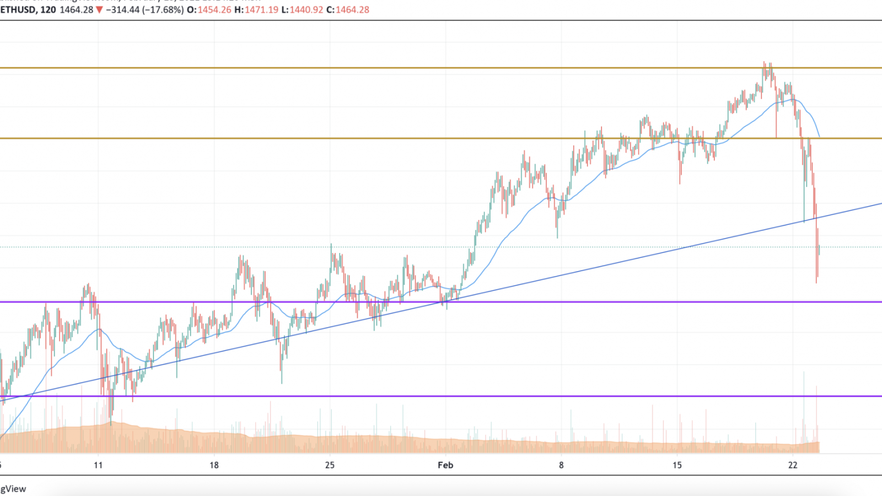Click the −314.44 (−17.68%) change value
The image size is (882, 496).
tap(144, 10)
